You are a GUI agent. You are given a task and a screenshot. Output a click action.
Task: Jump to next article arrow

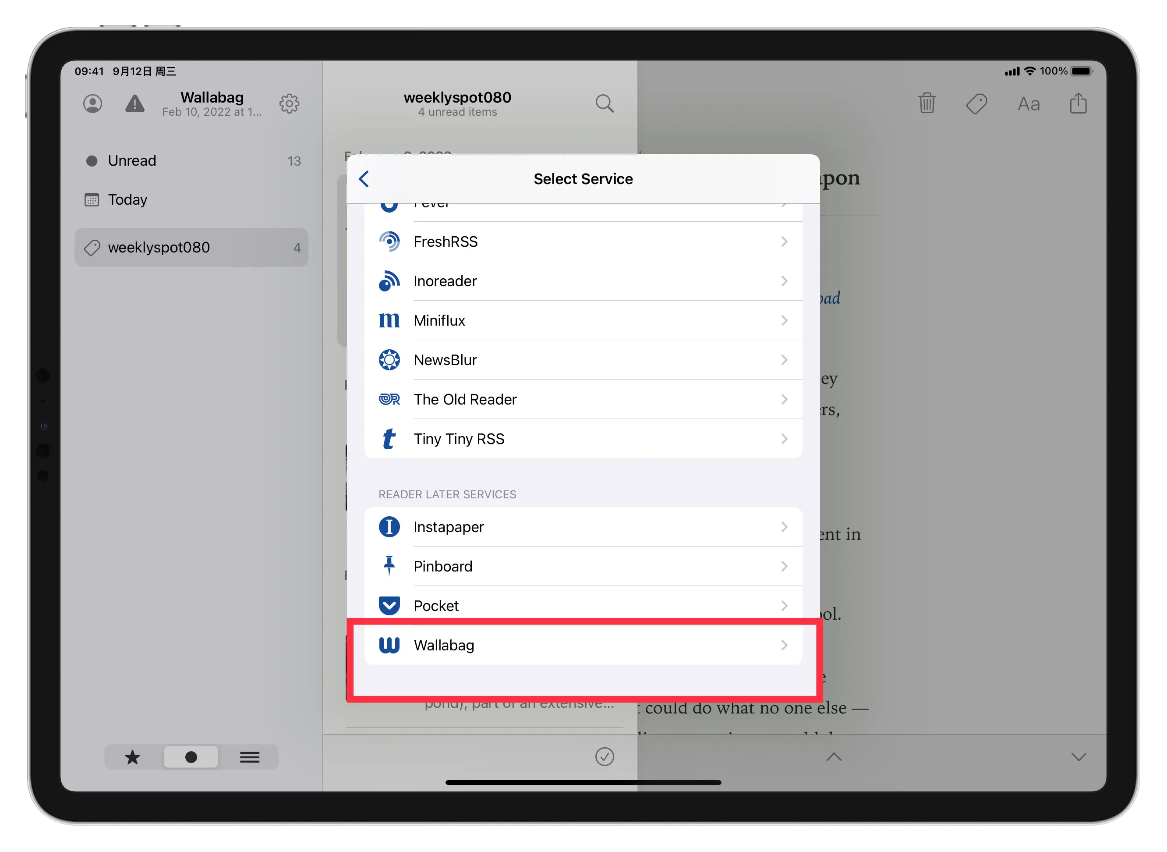pyautogui.click(x=1079, y=756)
